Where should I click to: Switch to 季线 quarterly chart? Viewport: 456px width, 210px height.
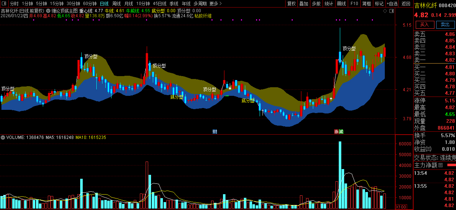[174, 4]
